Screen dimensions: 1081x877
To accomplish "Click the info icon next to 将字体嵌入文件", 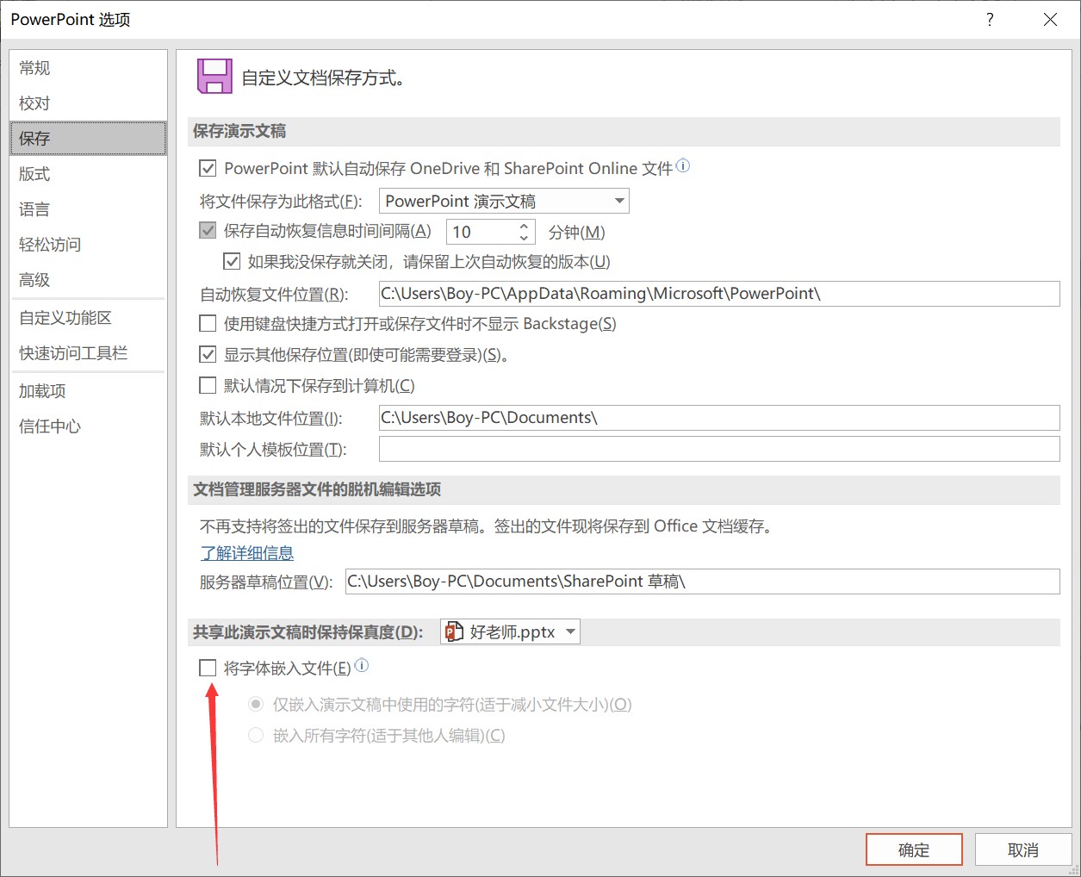I will (x=362, y=666).
